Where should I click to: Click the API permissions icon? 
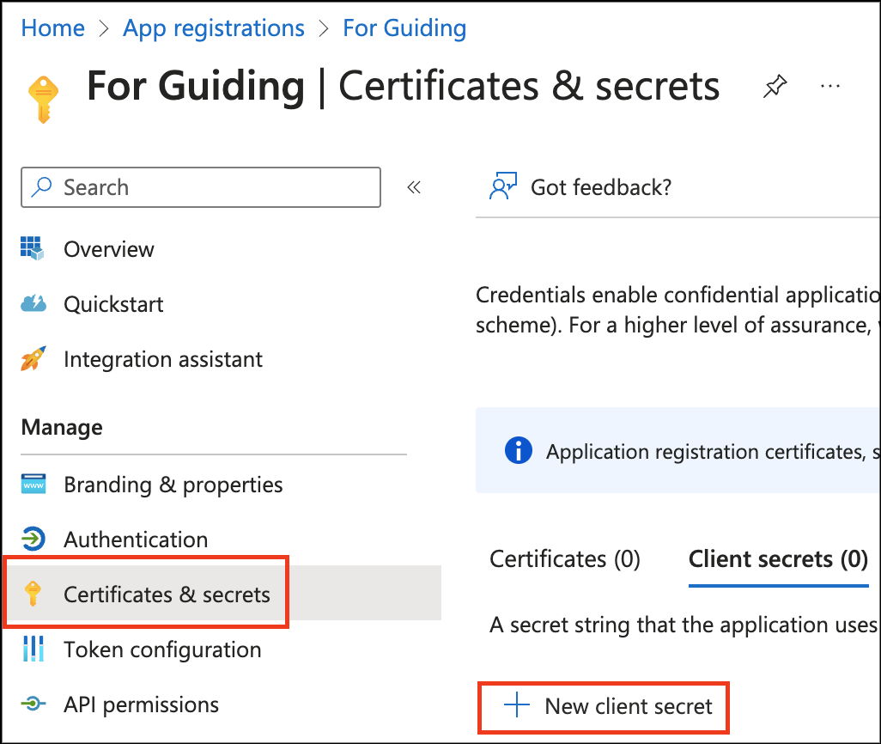point(33,704)
